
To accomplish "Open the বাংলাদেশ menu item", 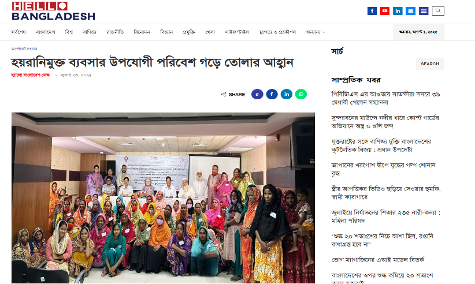I will [x=46, y=32].
